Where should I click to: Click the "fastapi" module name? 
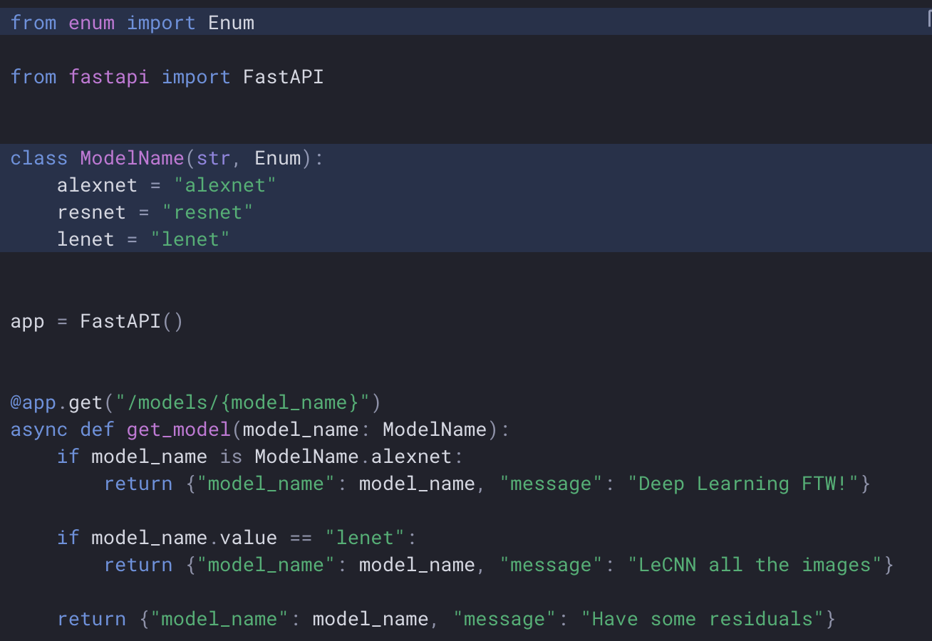109,77
